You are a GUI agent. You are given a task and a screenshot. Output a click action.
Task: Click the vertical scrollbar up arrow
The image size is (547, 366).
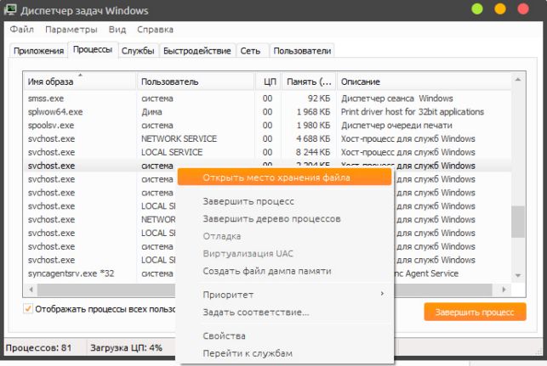518,80
